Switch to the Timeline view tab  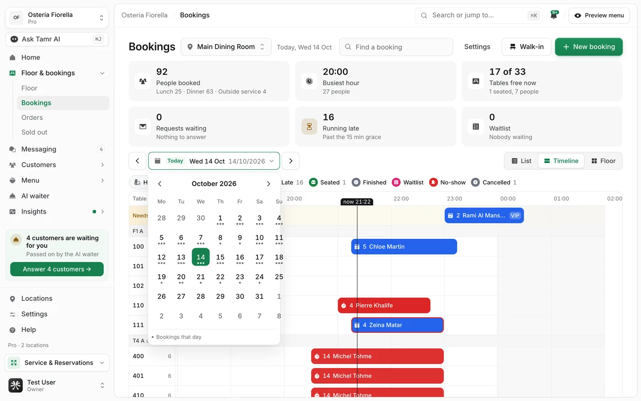[x=561, y=161]
